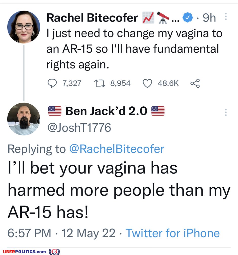Click the @RachelBitecofer mention link
This screenshot has height=255, width=238.
(116, 149)
